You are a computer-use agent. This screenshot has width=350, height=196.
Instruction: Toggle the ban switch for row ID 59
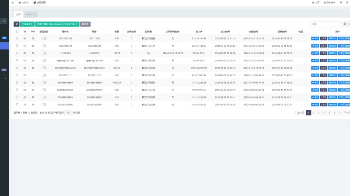pos(44,105)
